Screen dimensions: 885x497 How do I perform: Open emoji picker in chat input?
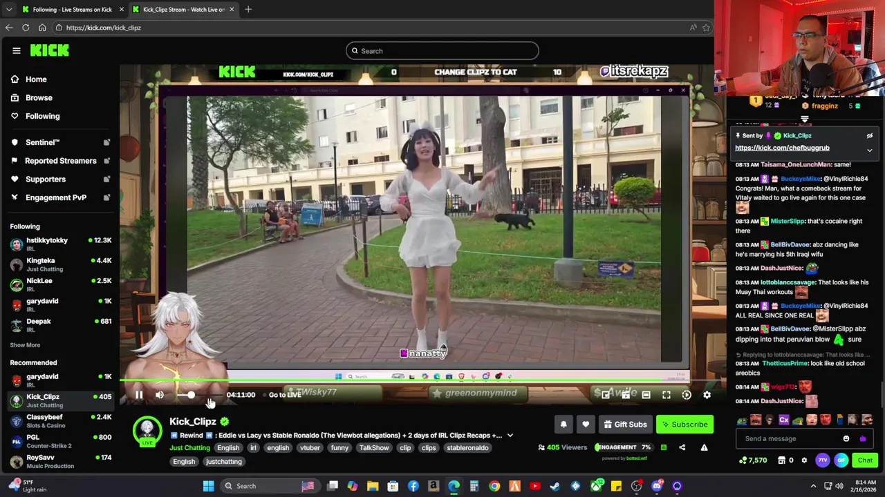click(x=846, y=439)
